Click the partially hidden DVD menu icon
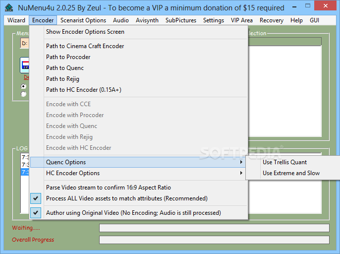This screenshot has height=254, width=340. 24,65
